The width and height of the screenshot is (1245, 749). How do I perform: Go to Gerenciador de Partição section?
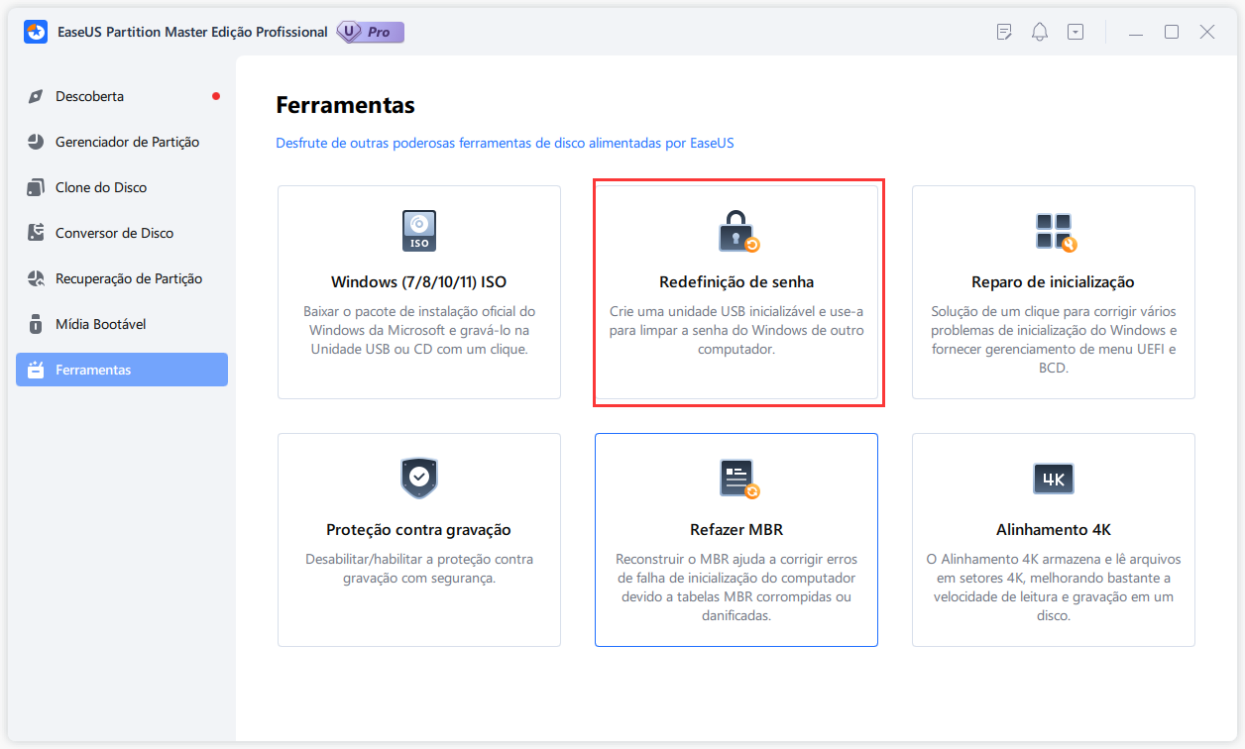(x=127, y=143)
